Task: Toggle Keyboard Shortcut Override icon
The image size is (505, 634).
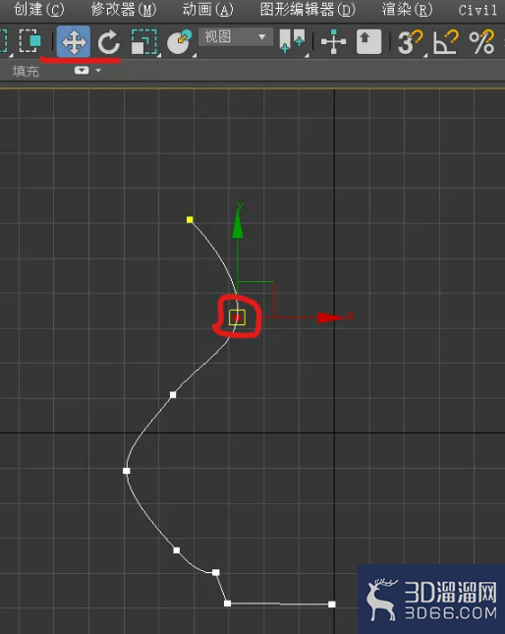Action: 368,41
